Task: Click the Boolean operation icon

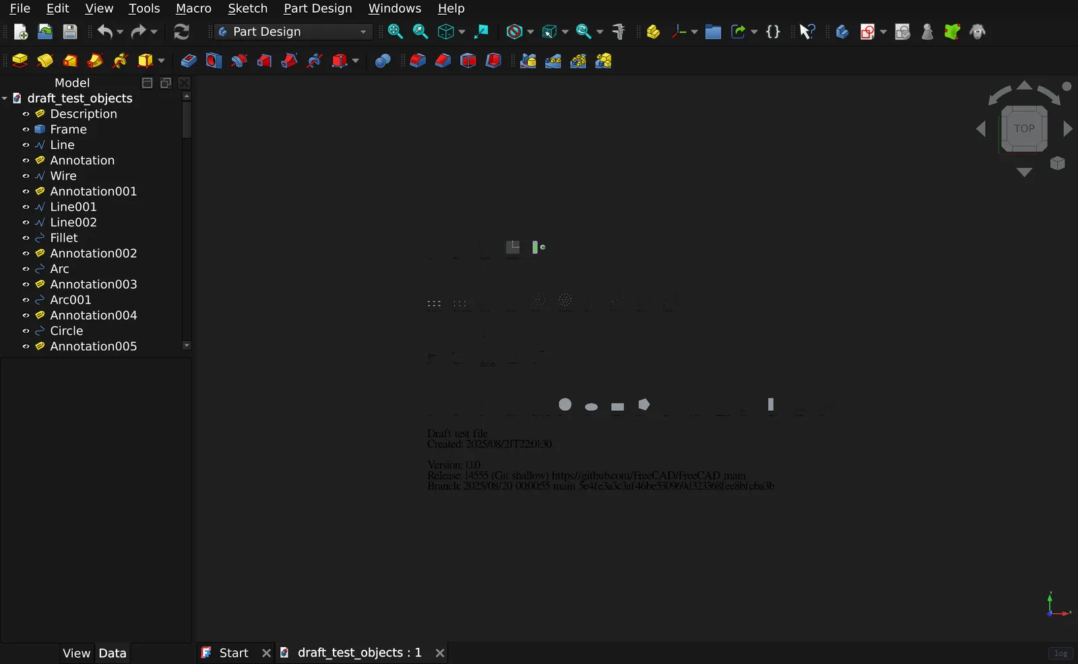Action: pos(383,61)
